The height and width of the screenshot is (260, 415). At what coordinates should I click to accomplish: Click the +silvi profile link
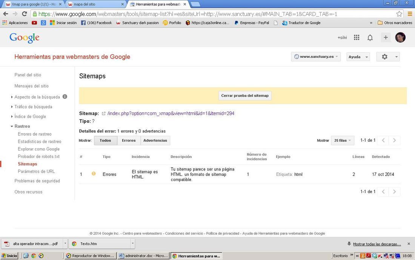342,37
